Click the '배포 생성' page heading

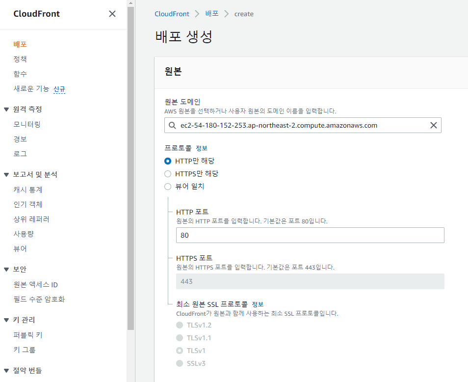(183, 37)
